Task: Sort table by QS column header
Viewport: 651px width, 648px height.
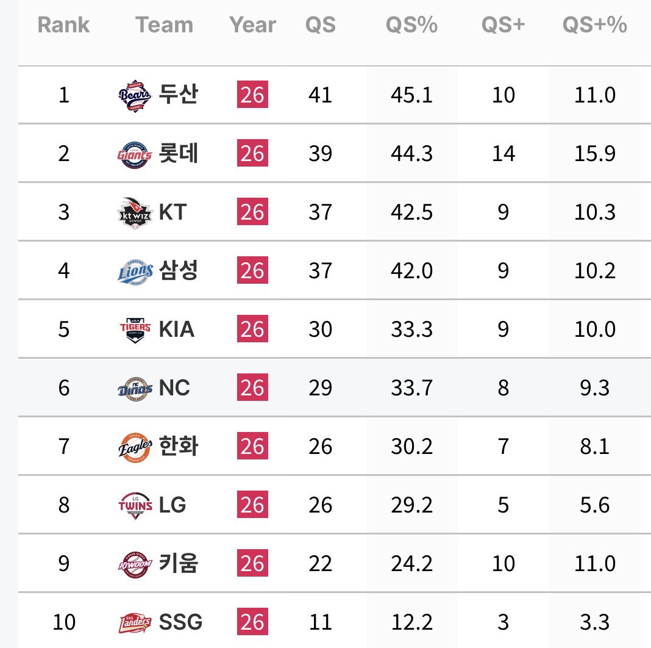Action: coord(320,25)
